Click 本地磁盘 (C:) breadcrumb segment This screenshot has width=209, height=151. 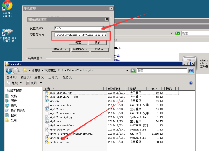pos(53,70)
